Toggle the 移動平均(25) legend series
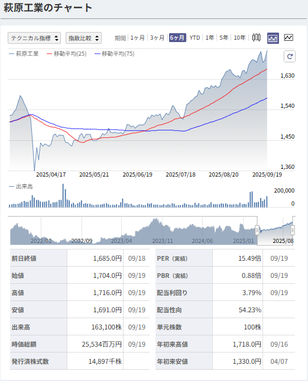Screen dimensions: 308x381 pos(66,54)
